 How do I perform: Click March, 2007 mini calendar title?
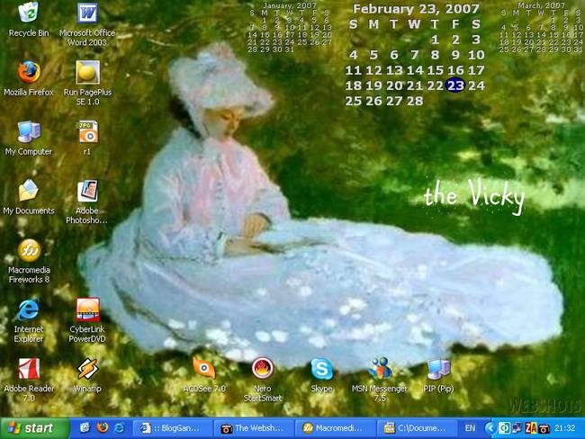(541, 5)
